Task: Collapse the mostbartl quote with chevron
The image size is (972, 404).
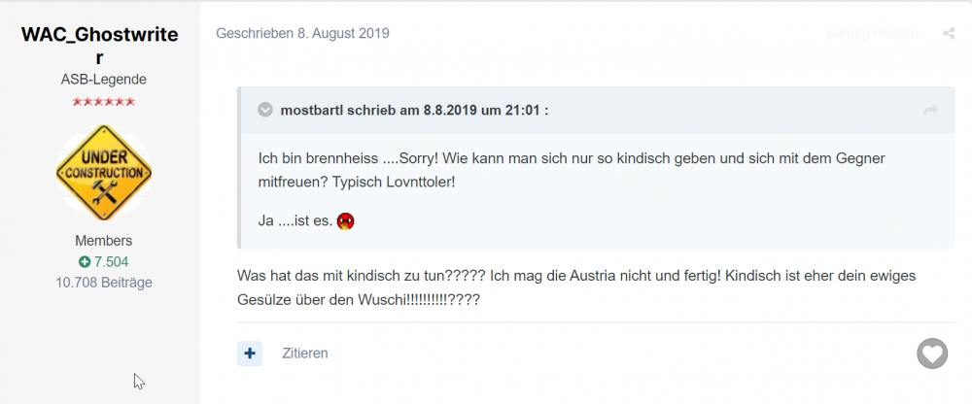Action: pyautogui.click(x=265, y=111)
